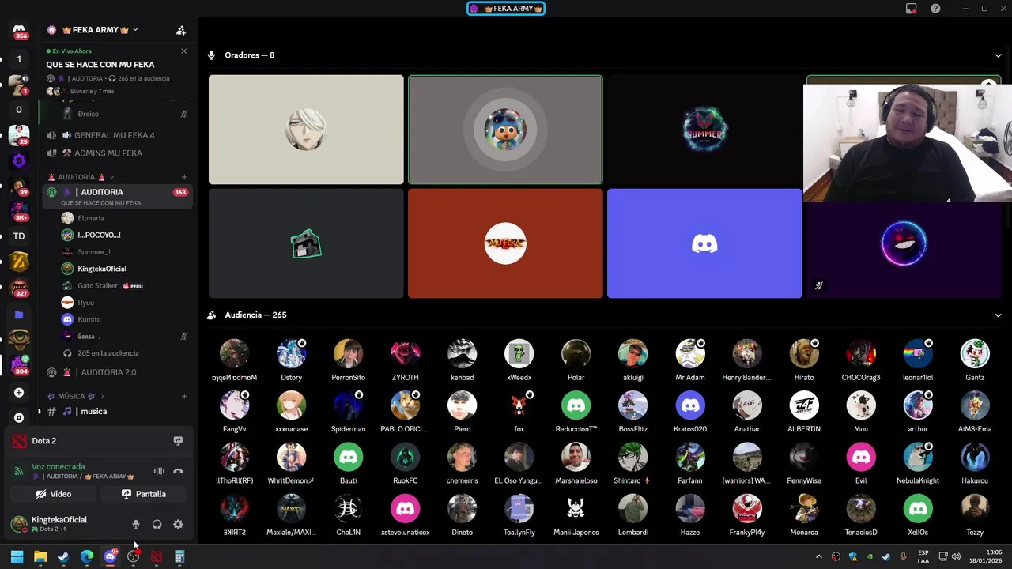Toggle noise suppression waveform icon
Screen dimensions: 1012x569
coord(159,472)
